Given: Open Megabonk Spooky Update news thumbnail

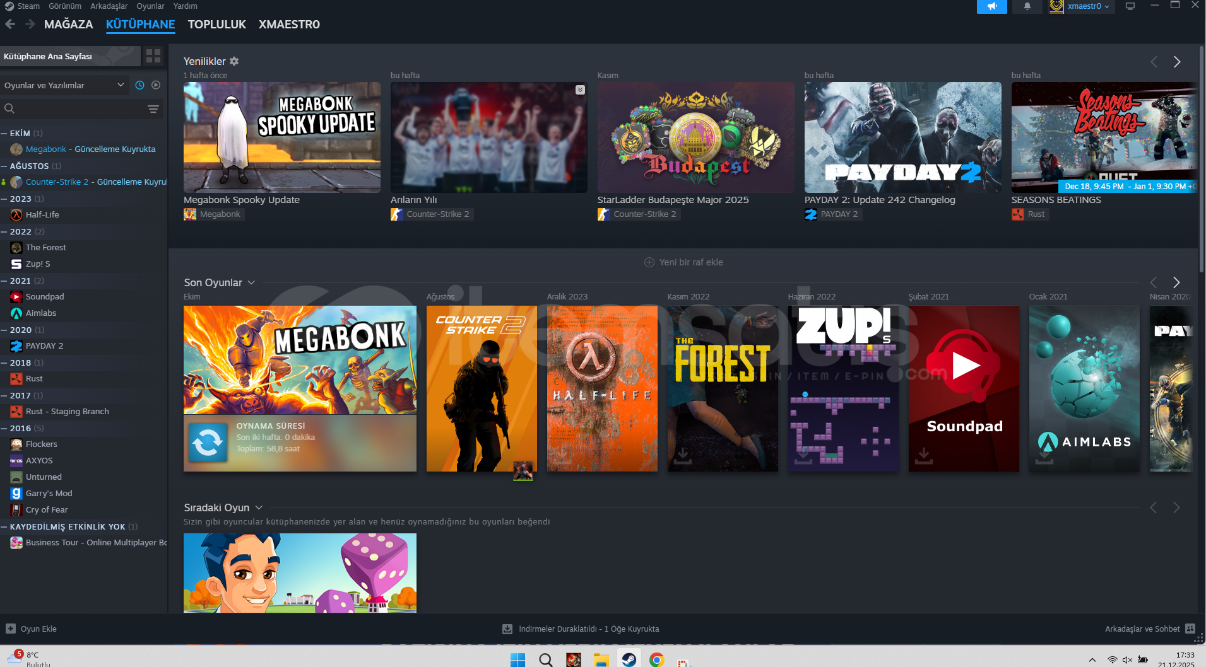Looking at the screenshot, I should (282, 137).
